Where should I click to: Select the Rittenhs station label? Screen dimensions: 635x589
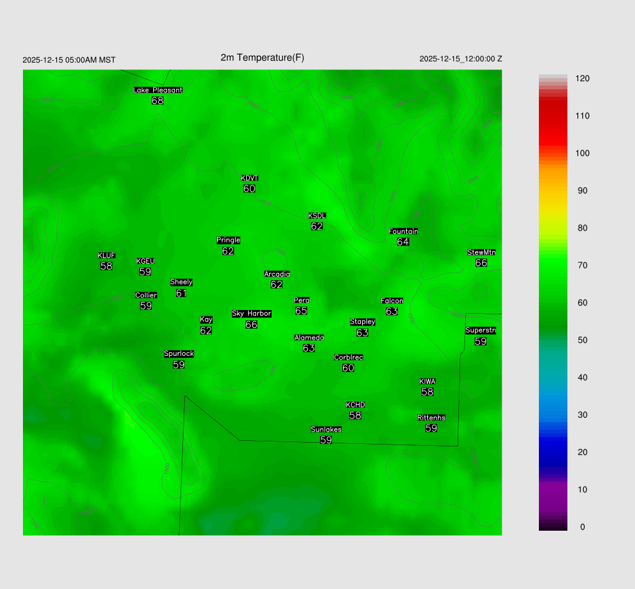click(432, 418)
